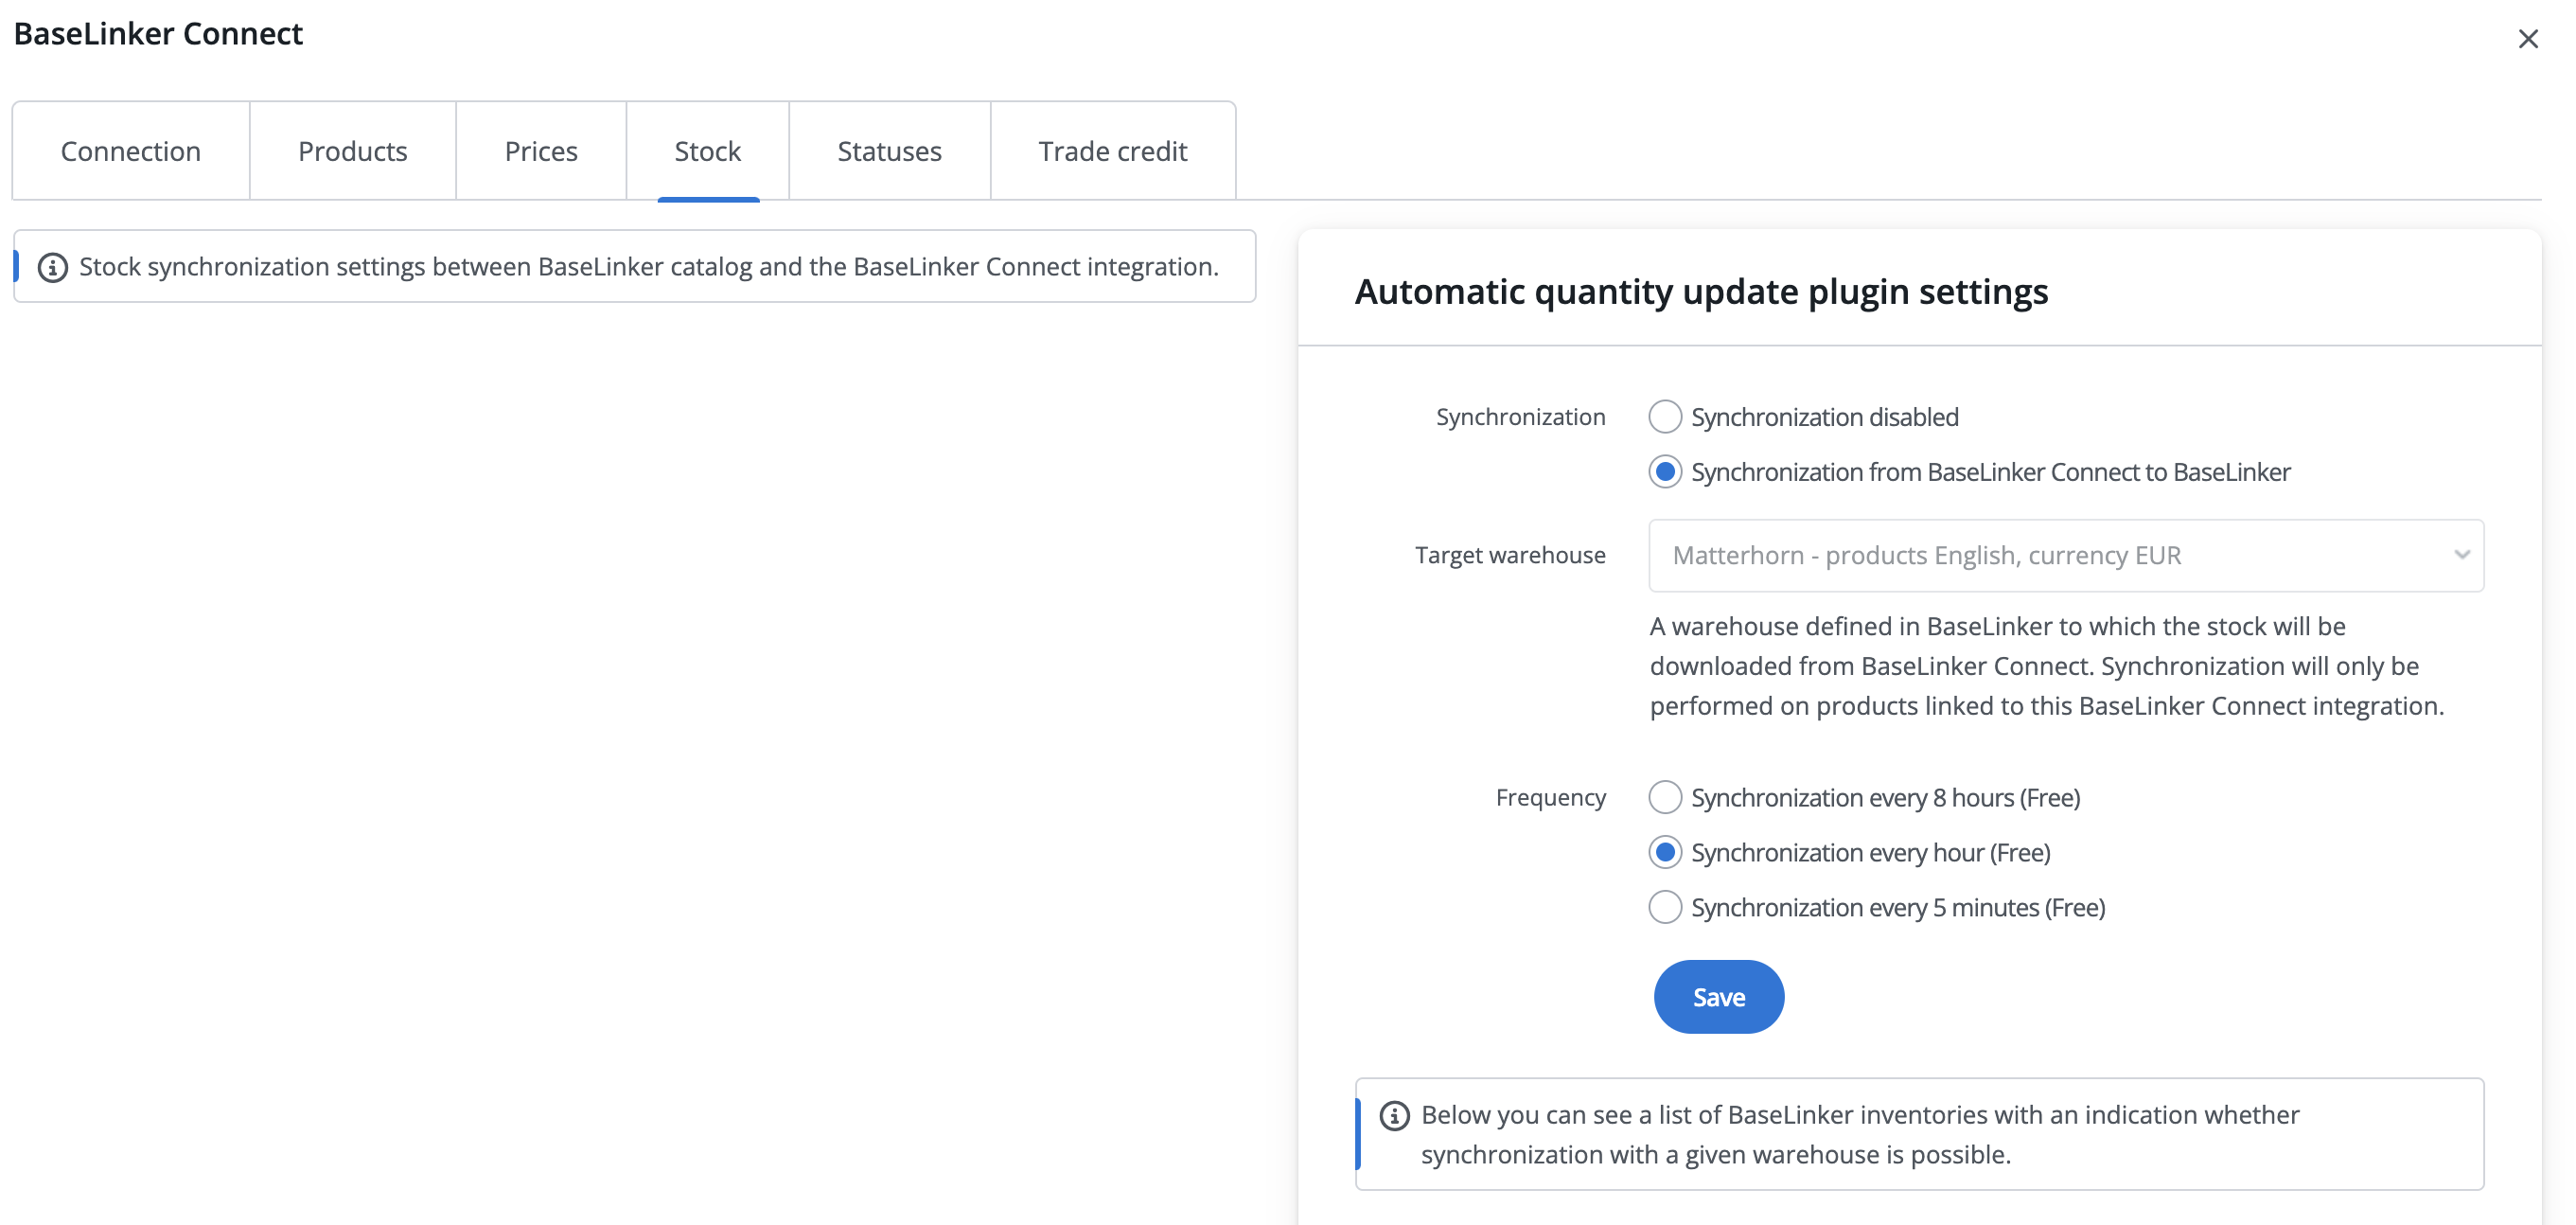Click the Automatic quantity update plugin settings heading
Image resolution: width=2576 pixels, height=1225 pixels.
pyautogui.click(x=1700, y=291)
